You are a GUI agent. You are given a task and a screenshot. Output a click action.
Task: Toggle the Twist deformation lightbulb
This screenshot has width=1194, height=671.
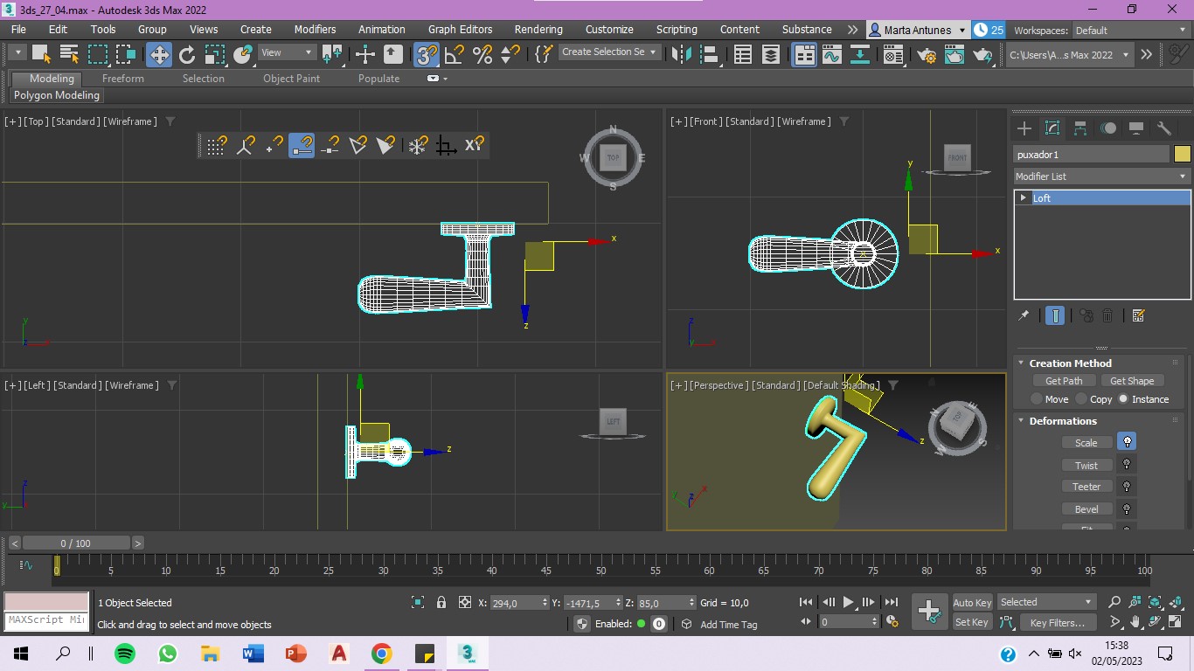1128,465
